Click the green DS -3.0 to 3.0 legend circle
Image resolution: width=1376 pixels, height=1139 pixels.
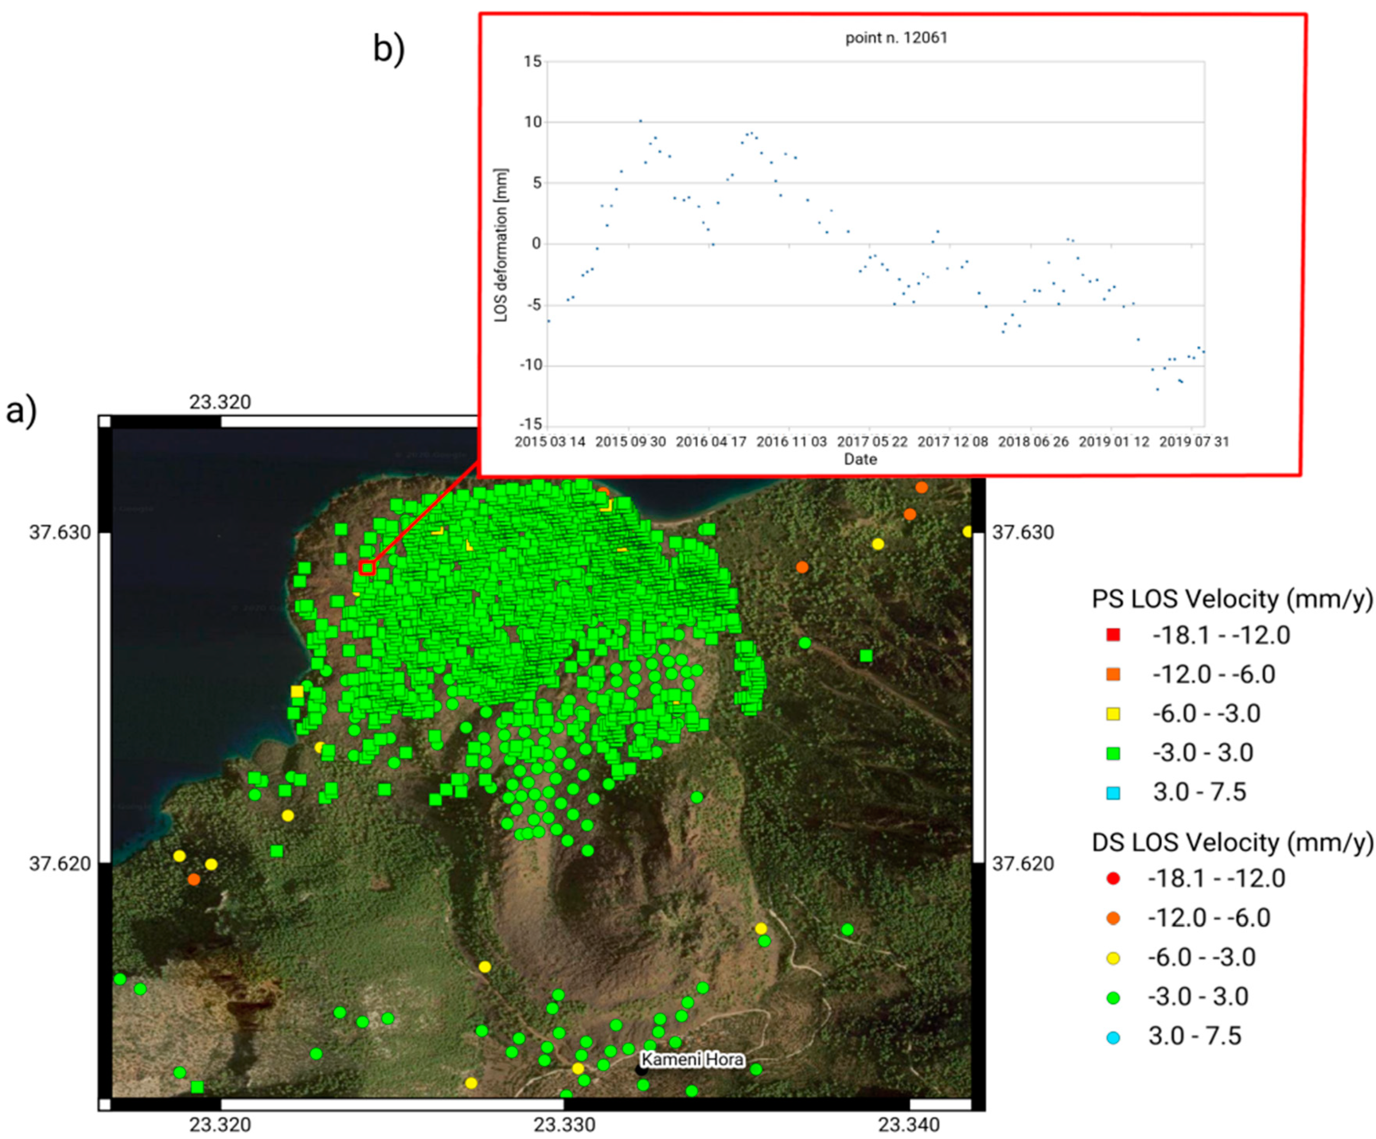(1112, 998)
